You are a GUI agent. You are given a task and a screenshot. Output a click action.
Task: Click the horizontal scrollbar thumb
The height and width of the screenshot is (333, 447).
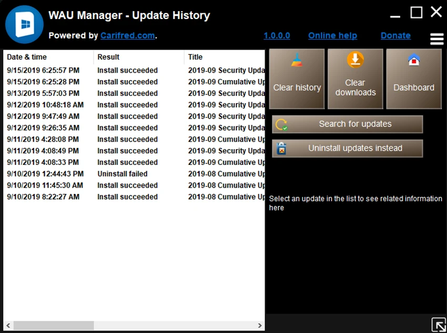click(x=54, y=325)
